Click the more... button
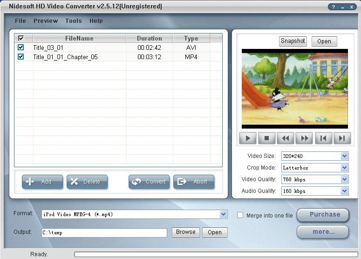The height and width of the screenshot is (259, 361). click(x=323, y=232)
